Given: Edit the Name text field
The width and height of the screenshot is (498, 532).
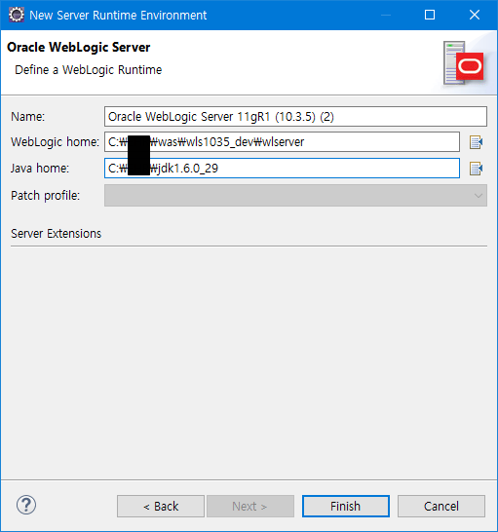Looking at the screenshot, I should tap(295, 117).
